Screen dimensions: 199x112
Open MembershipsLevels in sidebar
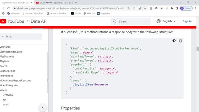11,52
